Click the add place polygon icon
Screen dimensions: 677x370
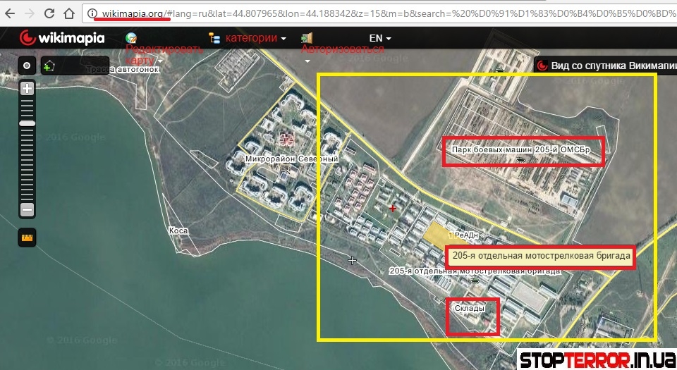coord(49,66)
